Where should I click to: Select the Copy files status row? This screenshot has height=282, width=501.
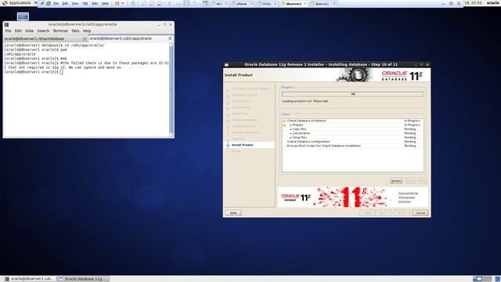pyautogui.click(x=353, y=129)
